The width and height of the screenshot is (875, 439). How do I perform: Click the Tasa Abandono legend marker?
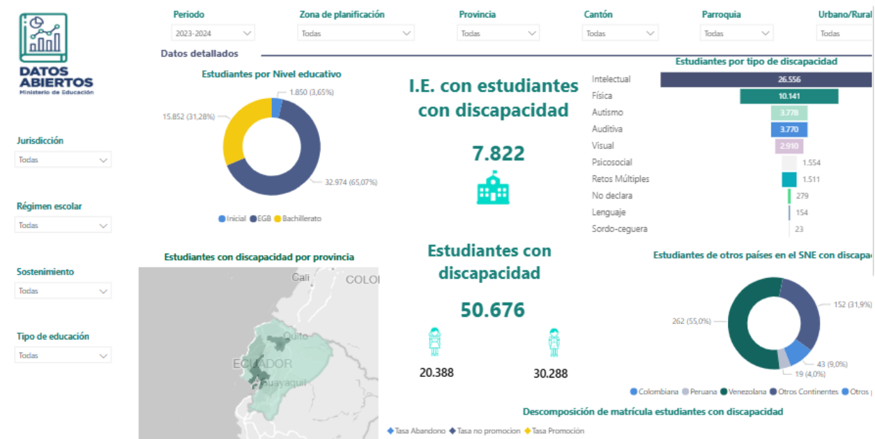pos(390,431)
